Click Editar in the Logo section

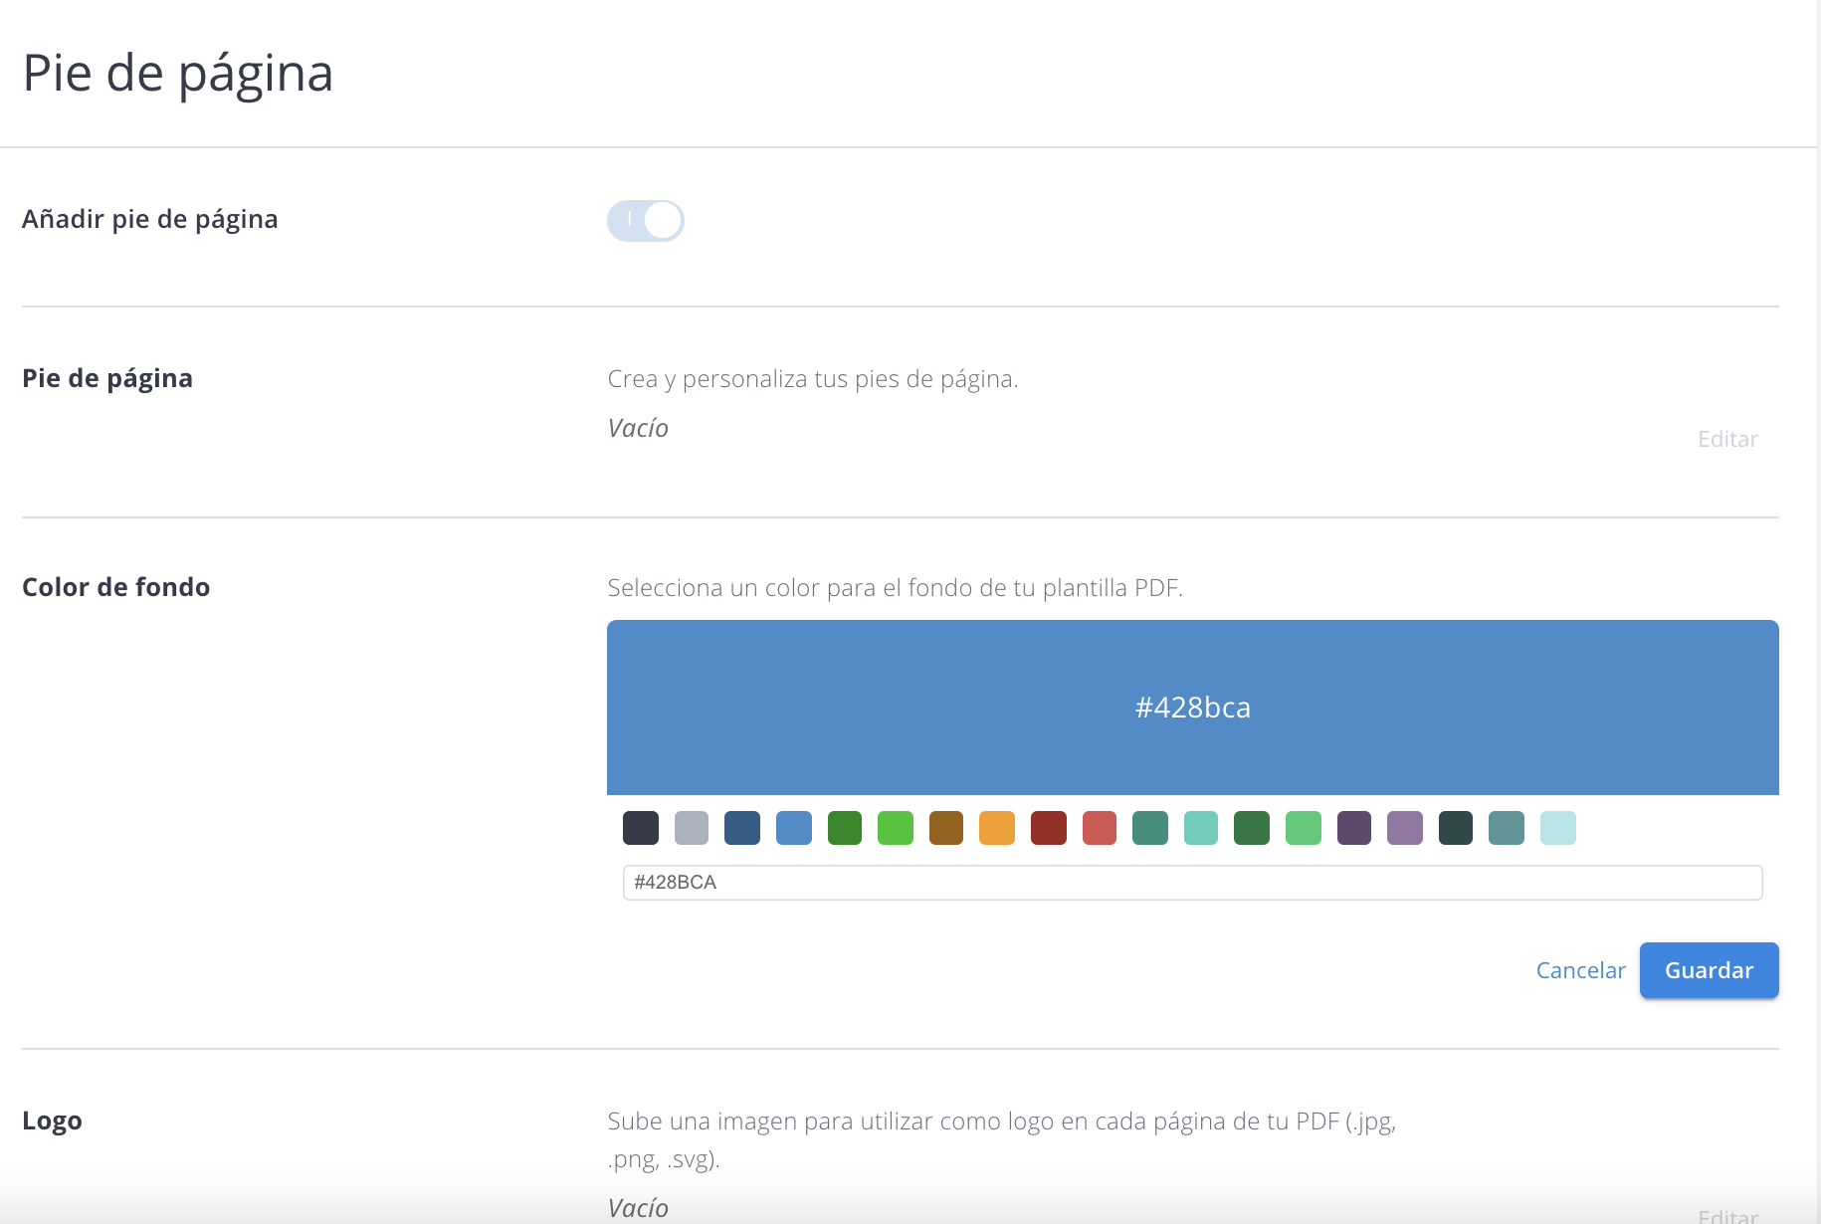point(1727,1216)
